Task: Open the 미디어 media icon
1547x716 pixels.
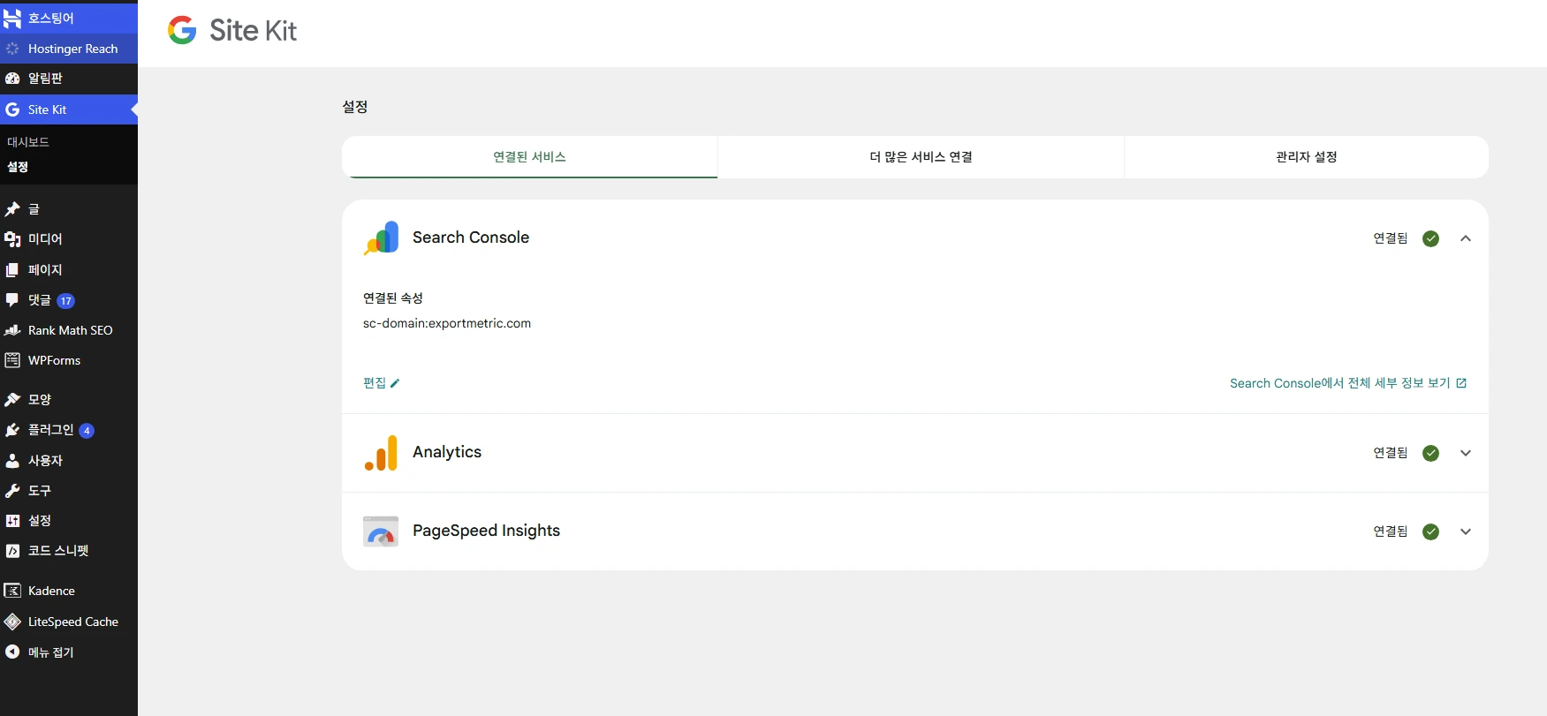Action: pos(12,239)
